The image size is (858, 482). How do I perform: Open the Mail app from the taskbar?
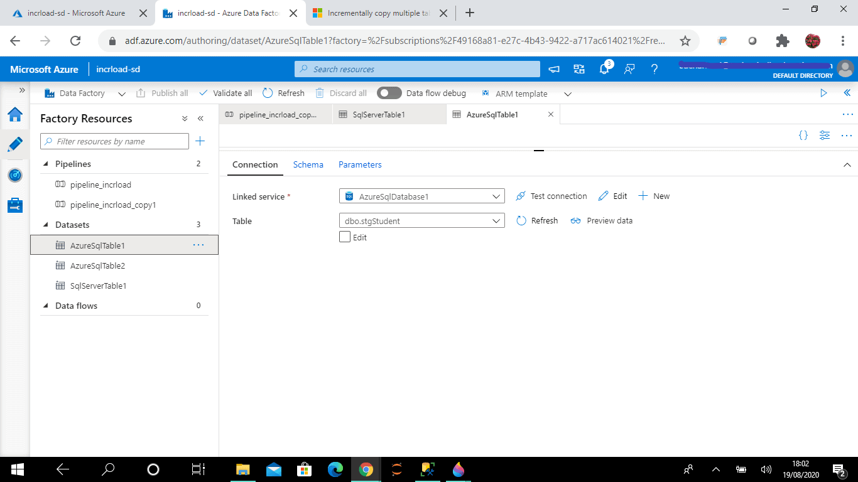(274, 469)
